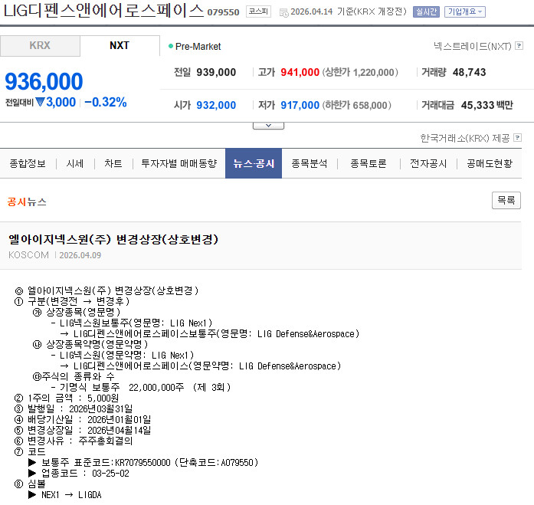Click the blue down-triangle price change icon
This screenshot has width=534, height=505.
(40, 101)
